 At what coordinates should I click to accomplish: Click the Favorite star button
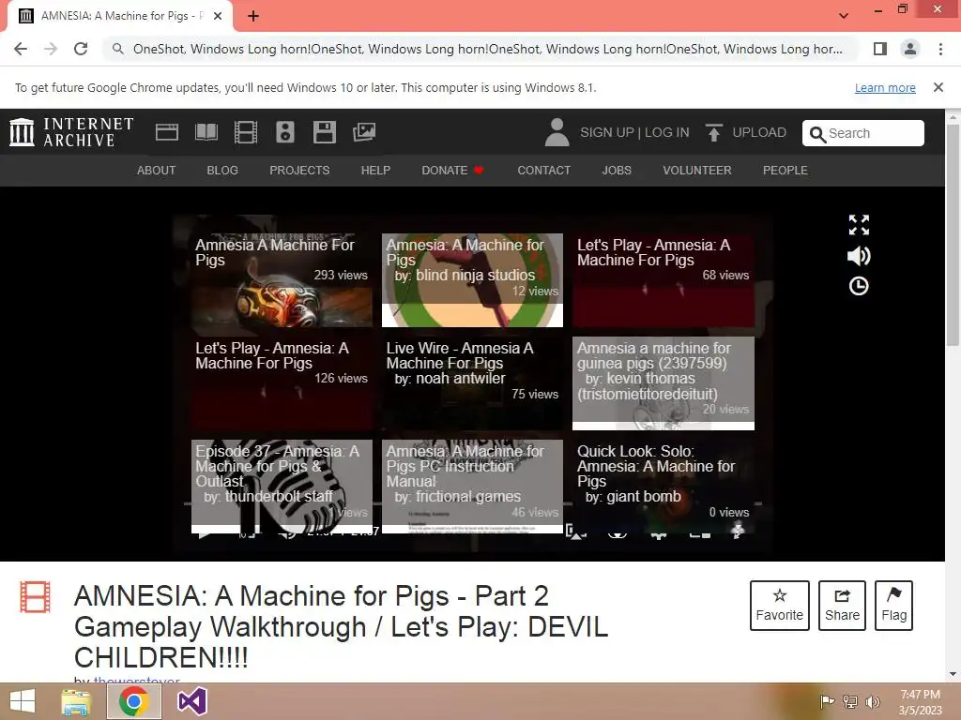(x=779, y=606)
